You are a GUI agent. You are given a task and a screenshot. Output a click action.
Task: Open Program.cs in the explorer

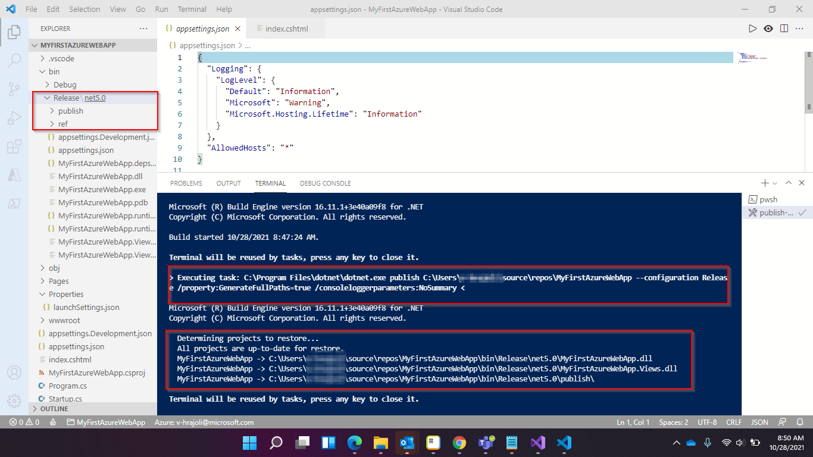click(x=93, y=386)
